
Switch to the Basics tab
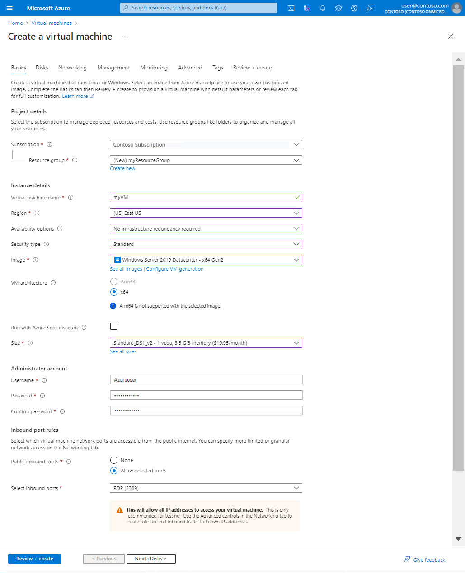click(19, 68)
